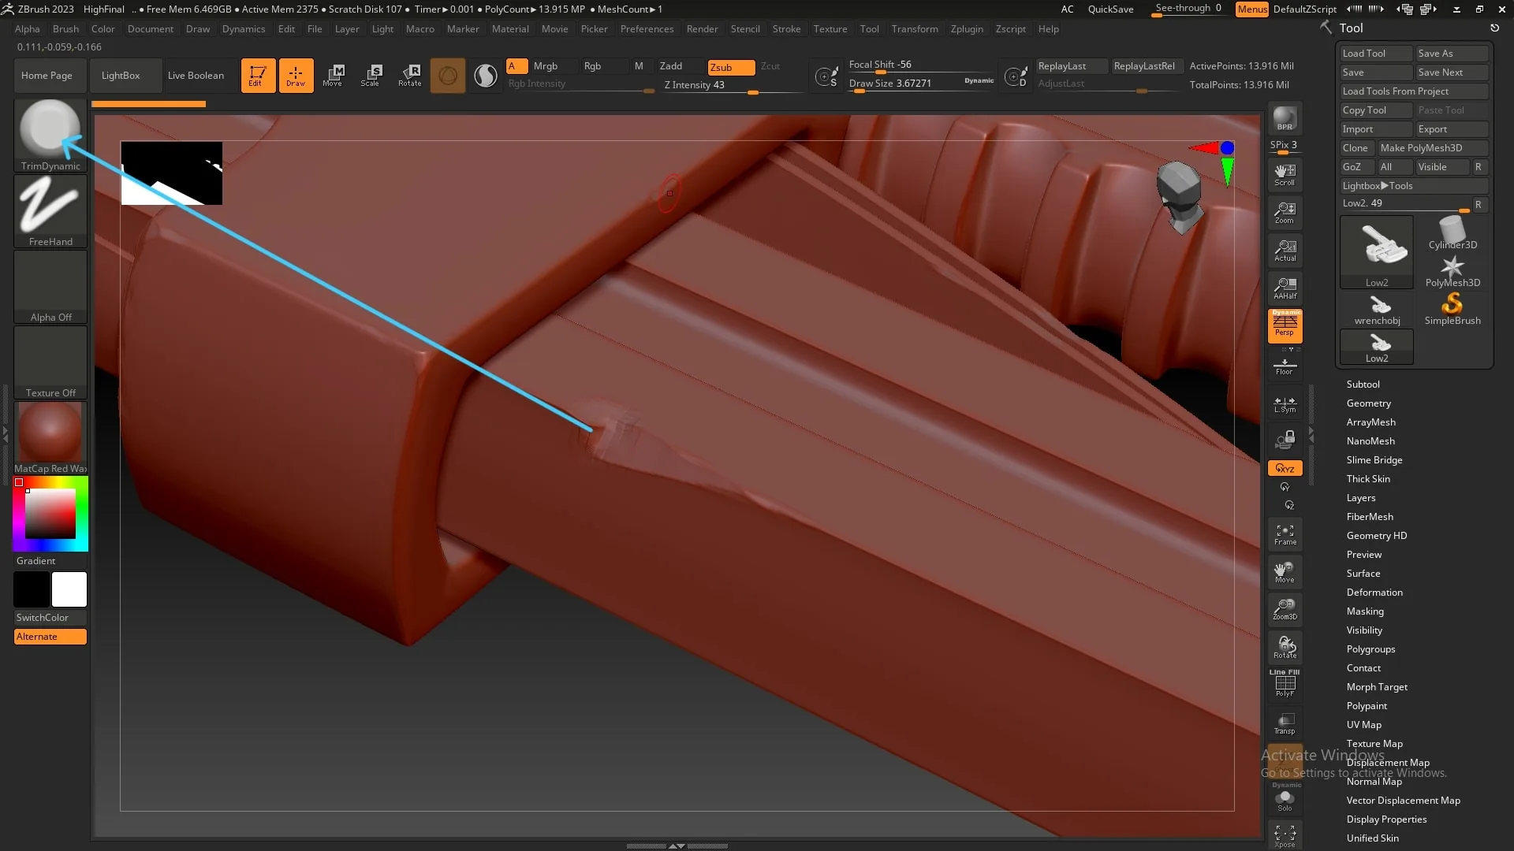This screenshot has height=851, width=1514.
Task: Toggle PolyF line fill display
Action: click(x=1285, y=683)
